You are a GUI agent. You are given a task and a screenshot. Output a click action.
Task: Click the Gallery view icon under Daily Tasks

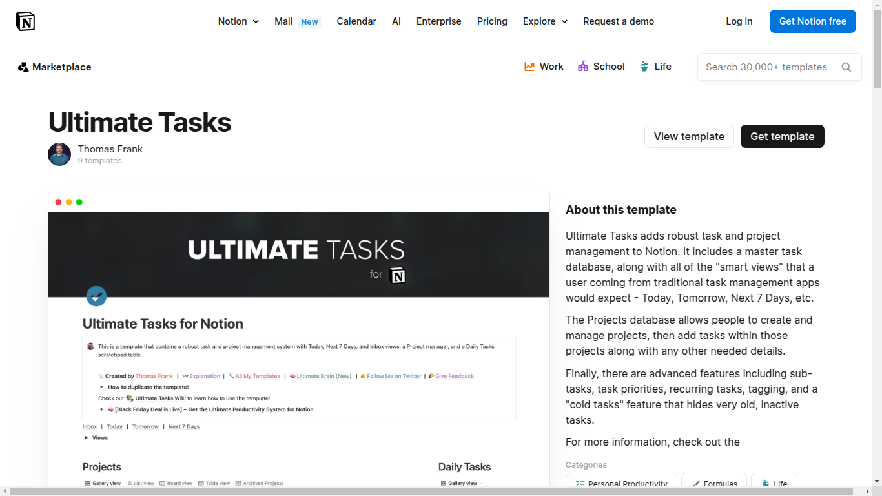click(x=444, y=483)
